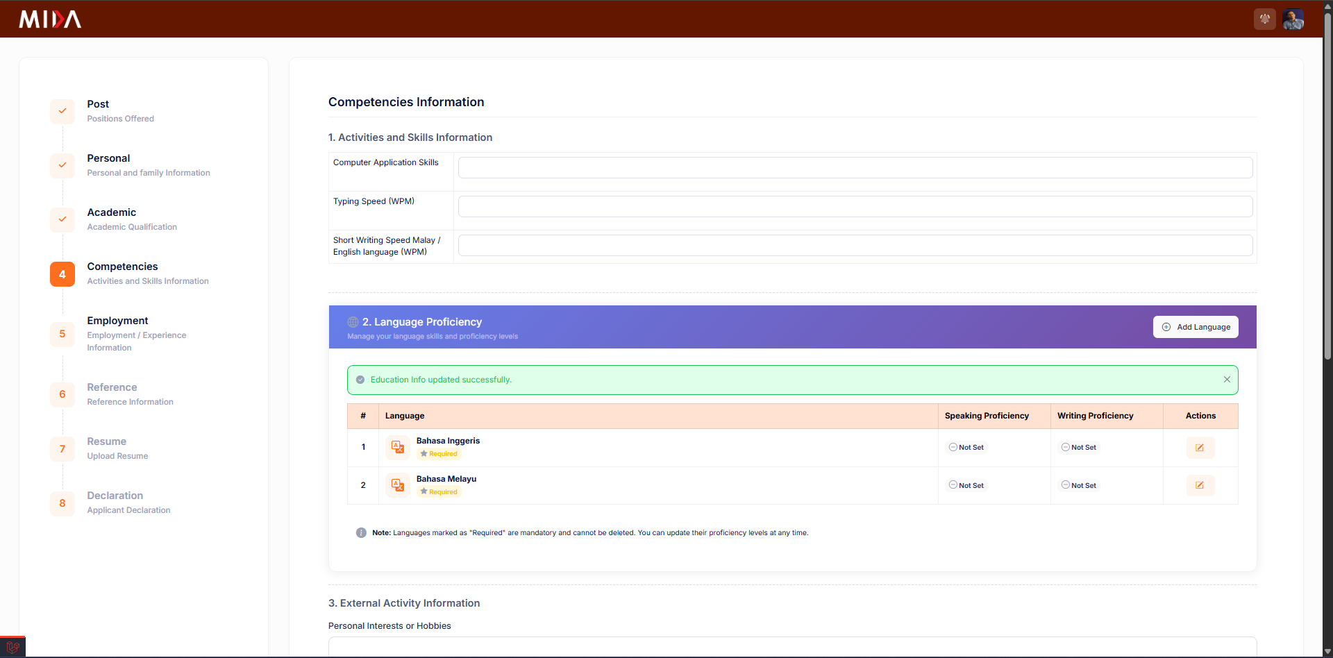The width and height of the screenshot is (1333, 658).
Task: Click the scrollbar up arrow on the right
Action: click(1327, 6)
